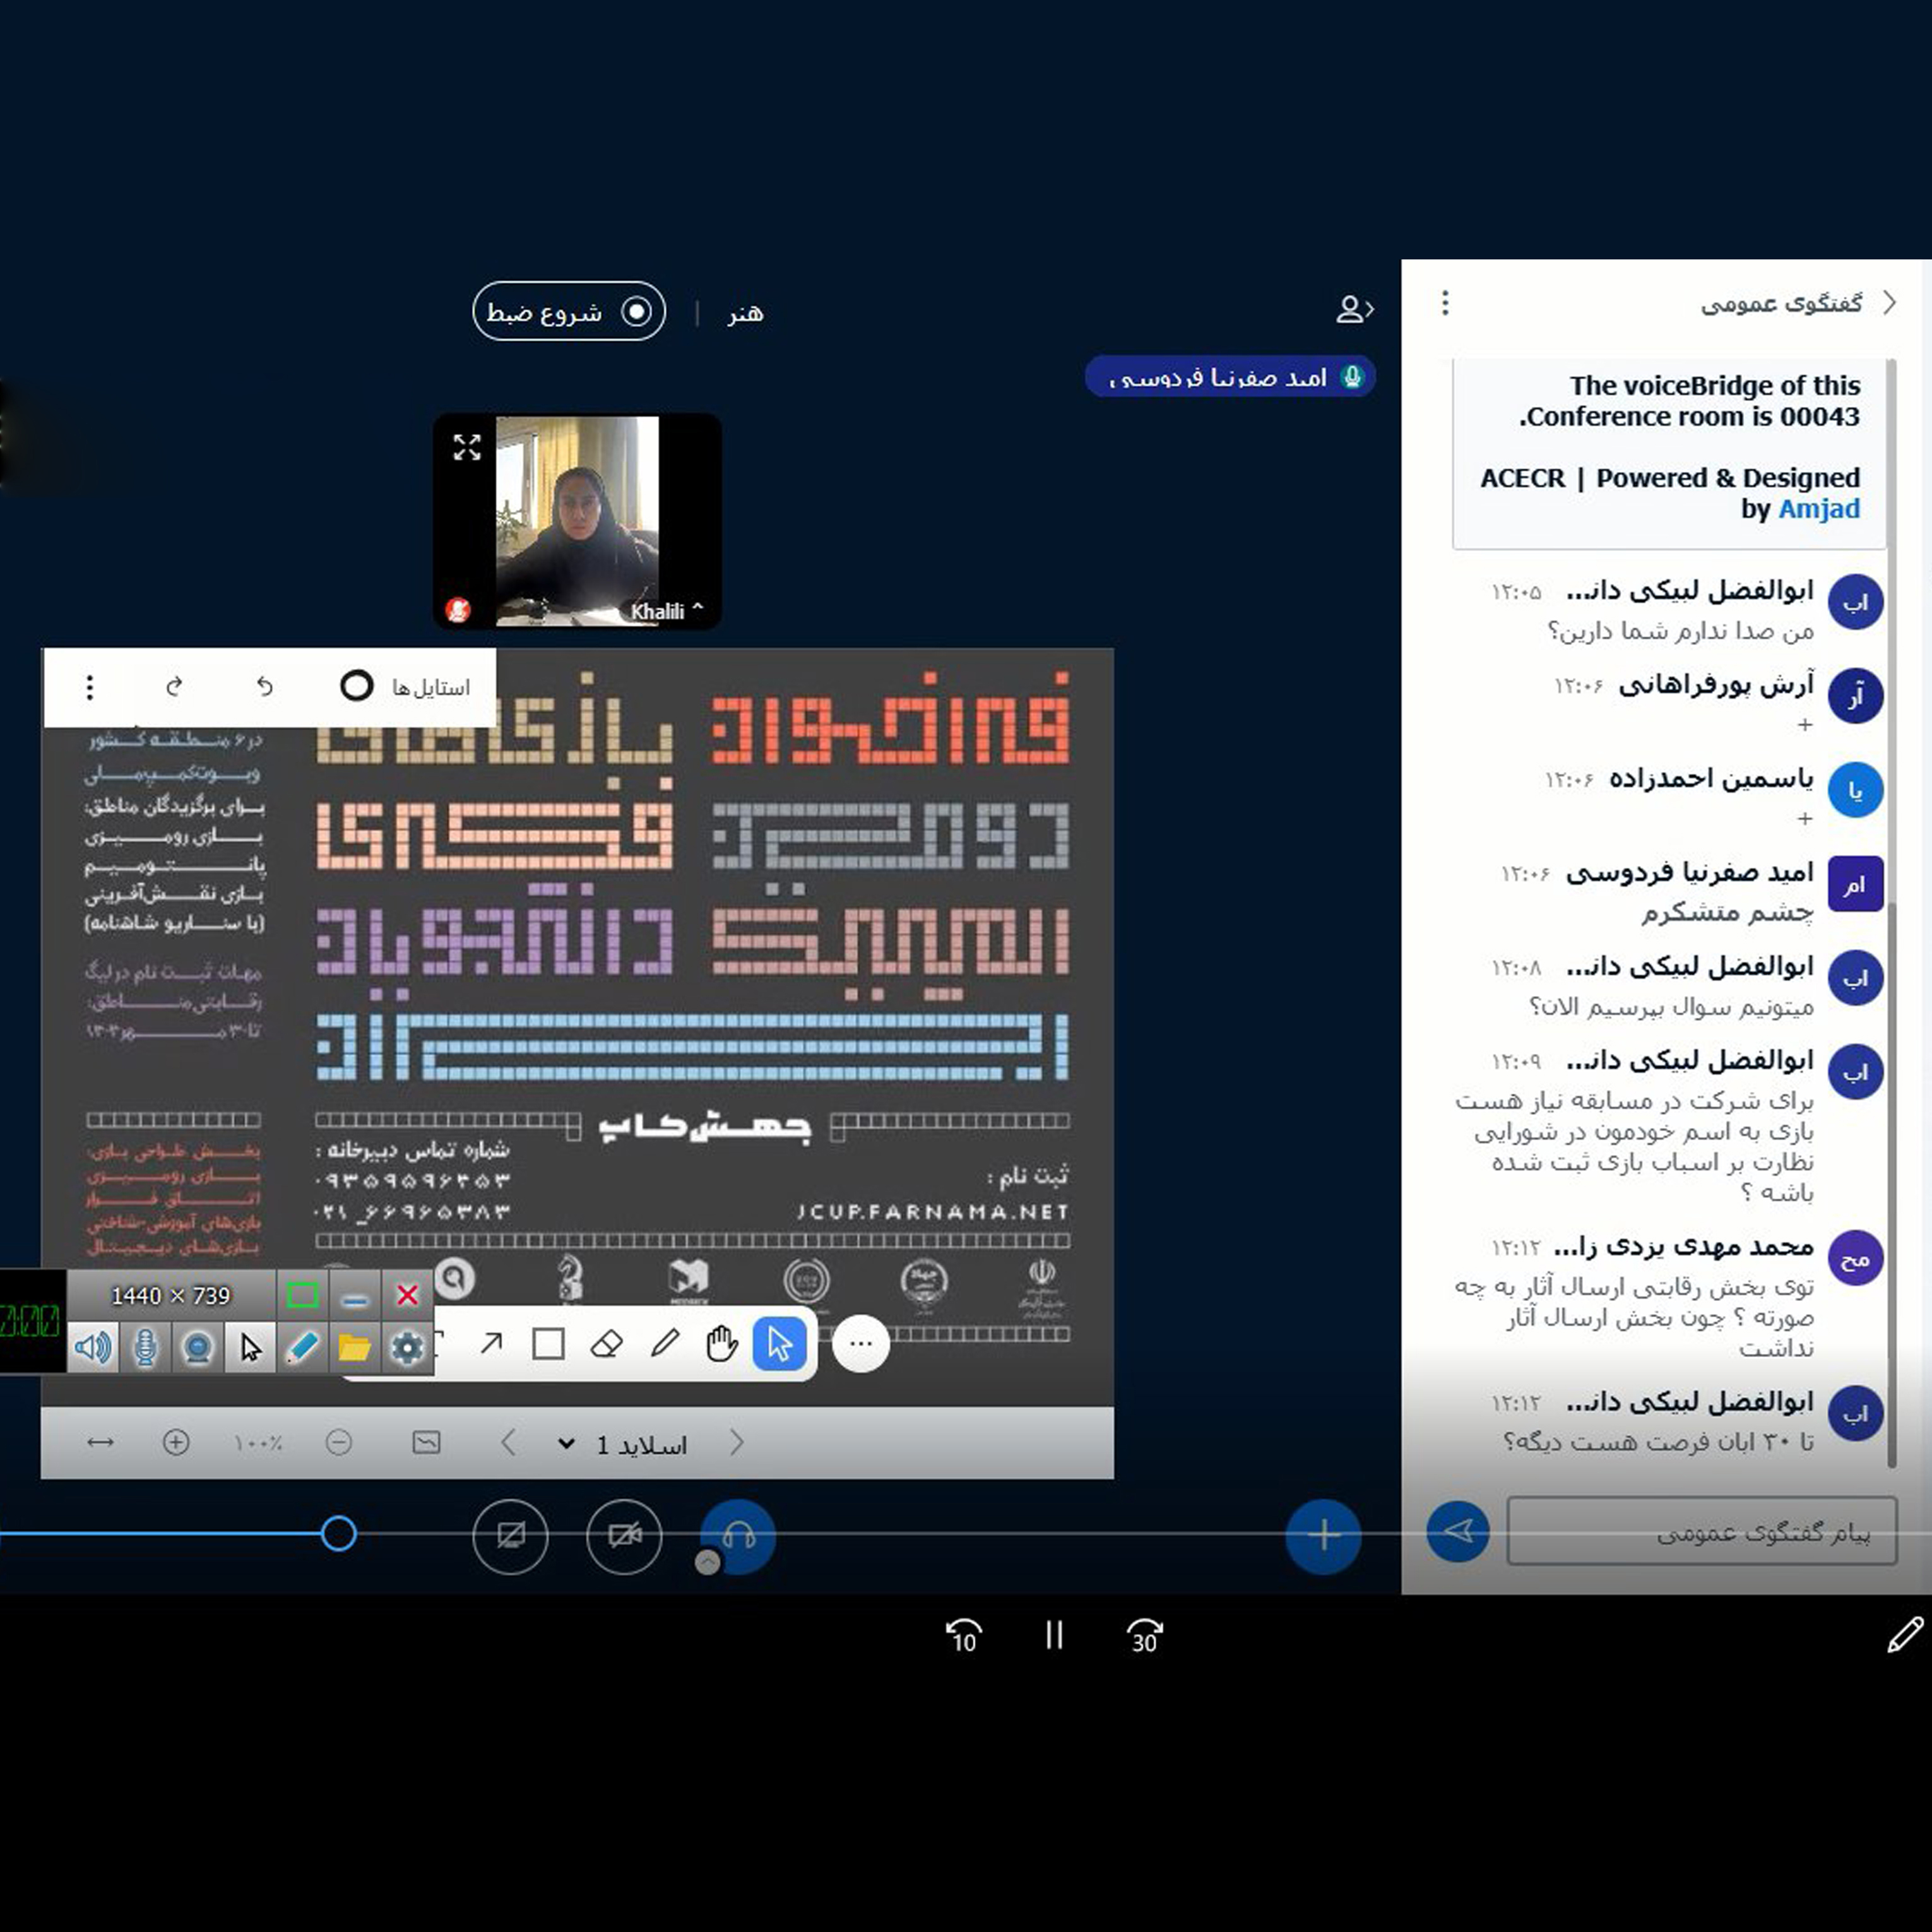
Task: Click the شروع ضبط recording button
Action: coord(568,311)
